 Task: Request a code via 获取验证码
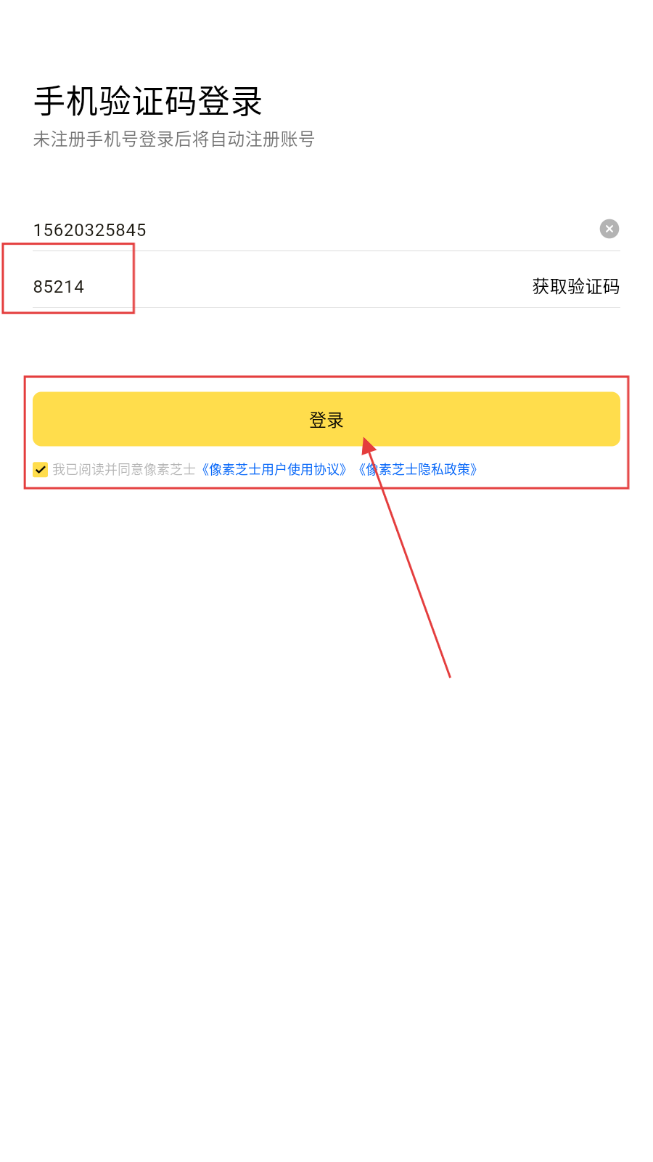tap(576, 287)
